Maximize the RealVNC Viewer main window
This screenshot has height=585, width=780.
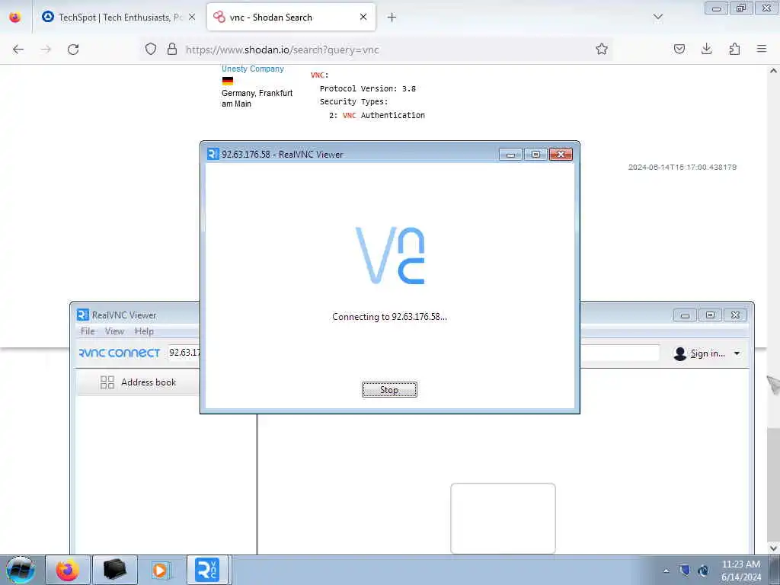(x=710, y=315)
